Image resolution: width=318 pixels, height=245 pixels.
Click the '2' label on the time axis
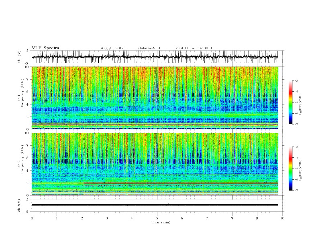click(82, 218)
